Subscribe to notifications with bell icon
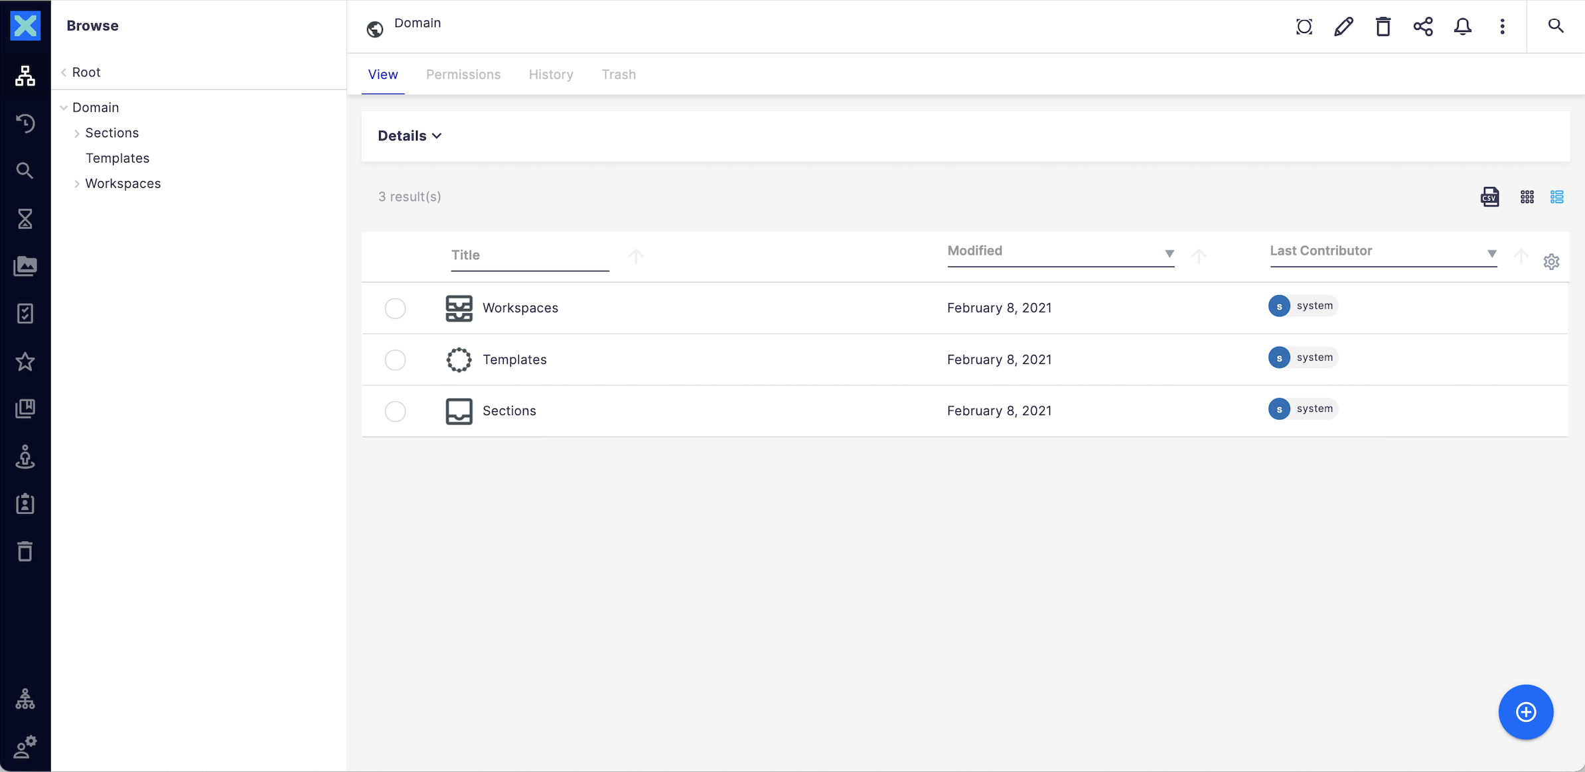 [x=1463, y=27]
